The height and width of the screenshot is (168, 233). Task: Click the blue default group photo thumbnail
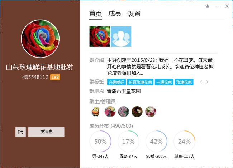coord(121,36)
